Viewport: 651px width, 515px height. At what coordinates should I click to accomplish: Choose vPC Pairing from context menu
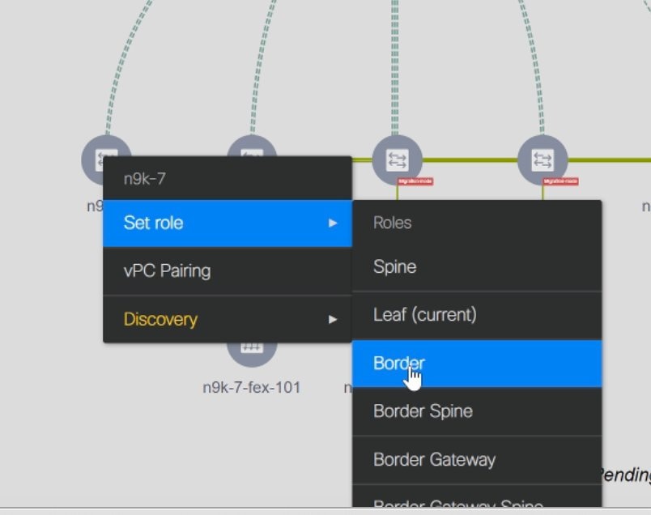point(227,270)
